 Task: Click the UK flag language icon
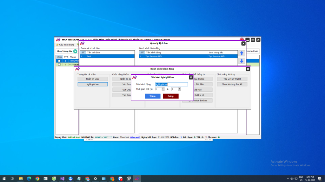point(242,39)
